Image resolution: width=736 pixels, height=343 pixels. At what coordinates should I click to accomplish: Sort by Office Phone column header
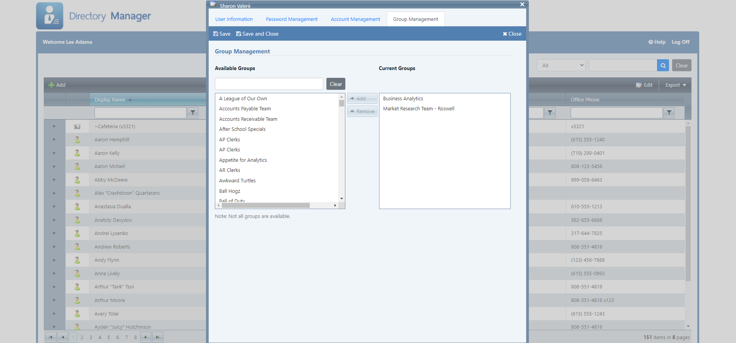click(585, 100)
